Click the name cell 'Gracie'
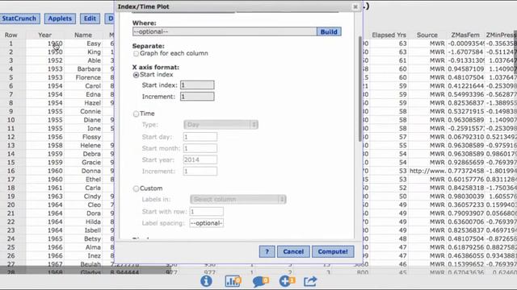 point(91,163)
